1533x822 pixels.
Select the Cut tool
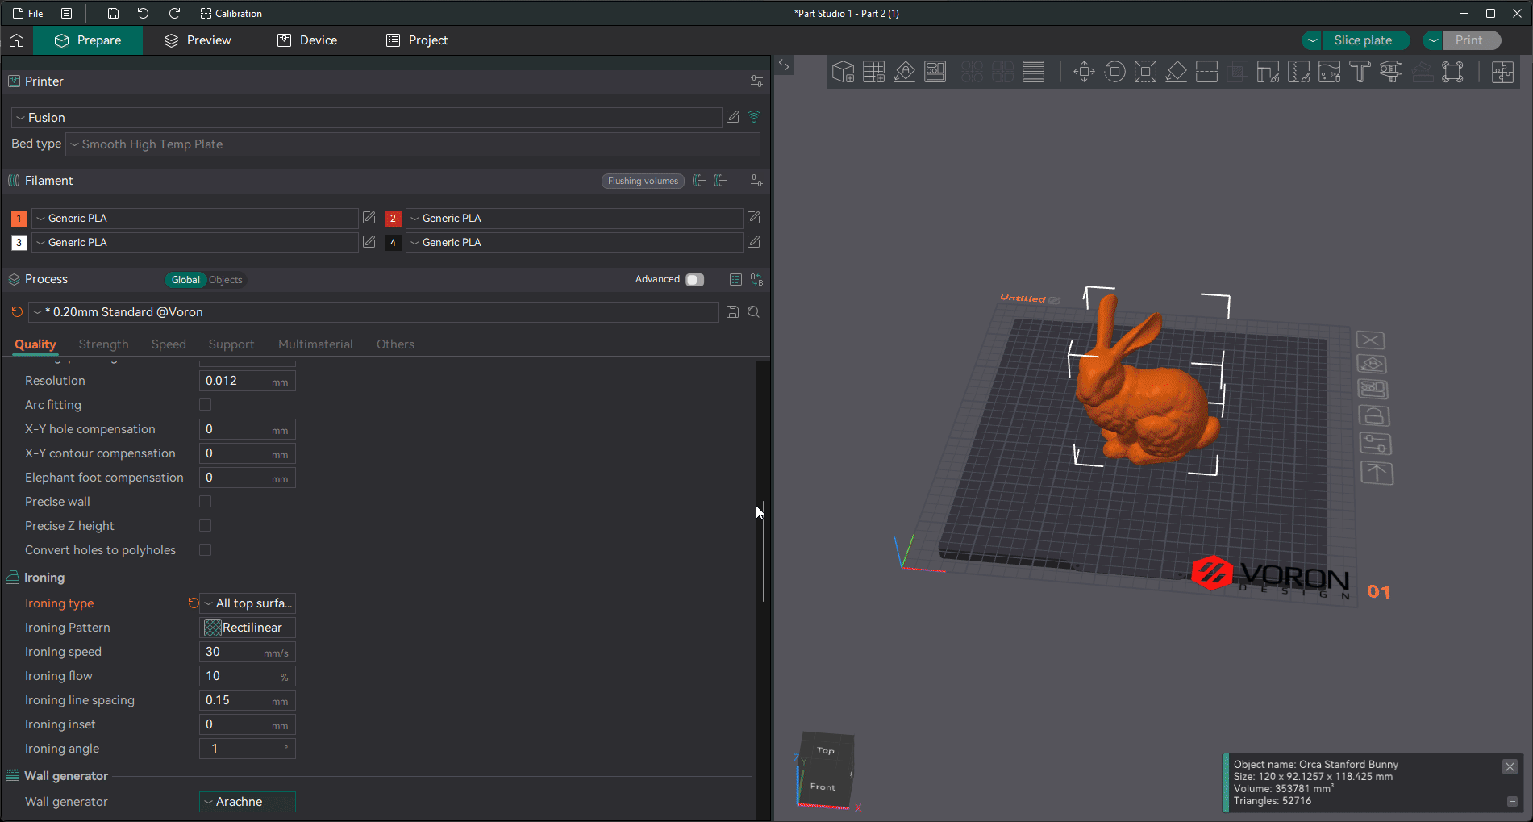1207,72
